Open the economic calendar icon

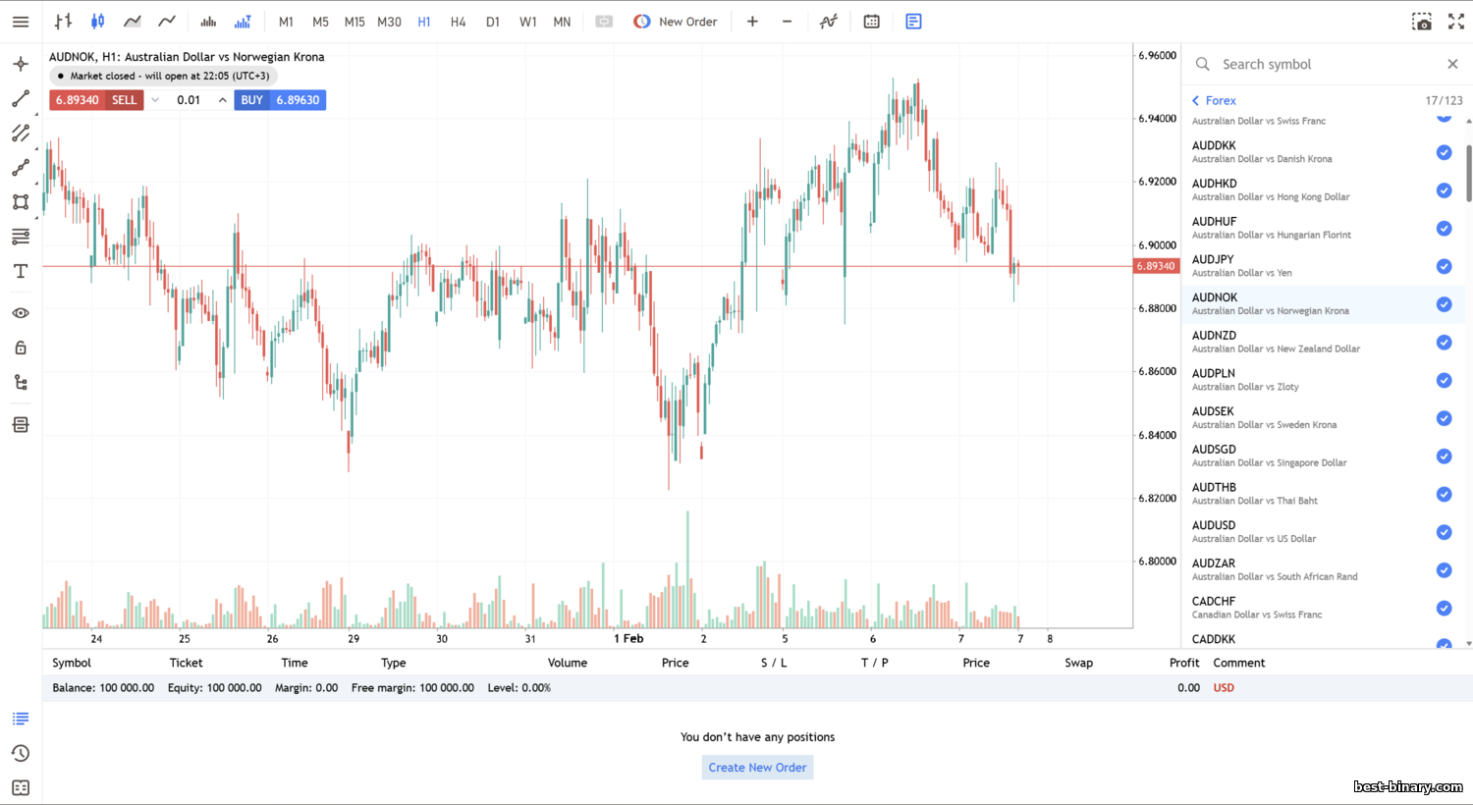pyautogui.click(x=871, y=22)
